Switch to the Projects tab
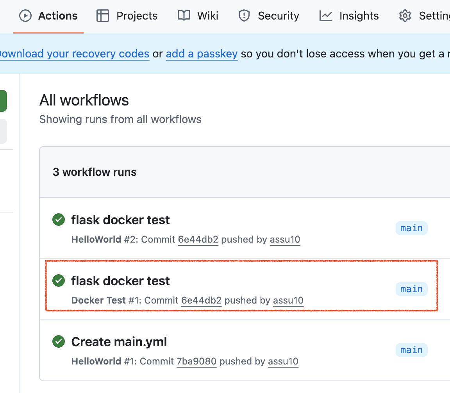The height and width of the screenshot is (393, 450). pos(137,16)
